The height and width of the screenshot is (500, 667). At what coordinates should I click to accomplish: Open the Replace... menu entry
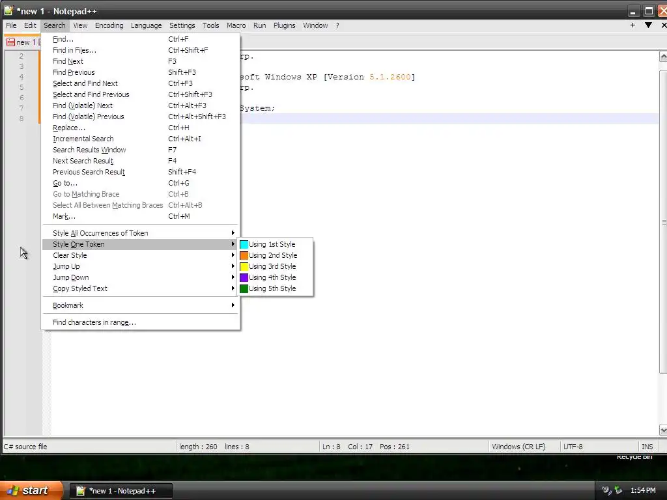(141, 128)
